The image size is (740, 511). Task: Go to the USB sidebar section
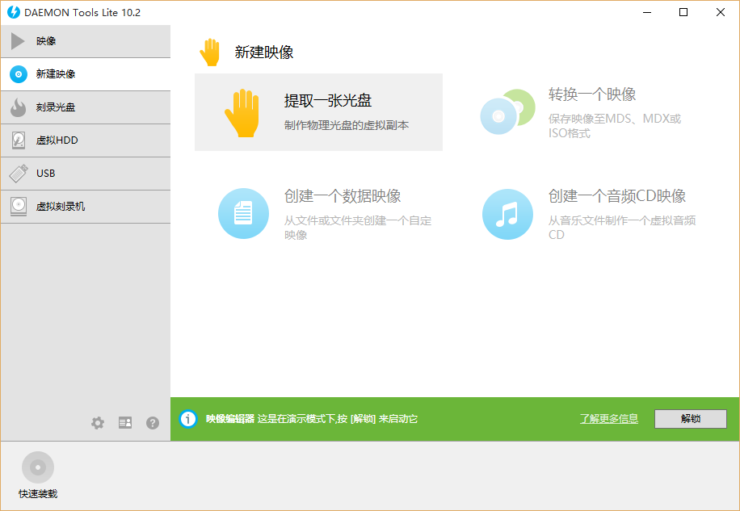point(85,174)
